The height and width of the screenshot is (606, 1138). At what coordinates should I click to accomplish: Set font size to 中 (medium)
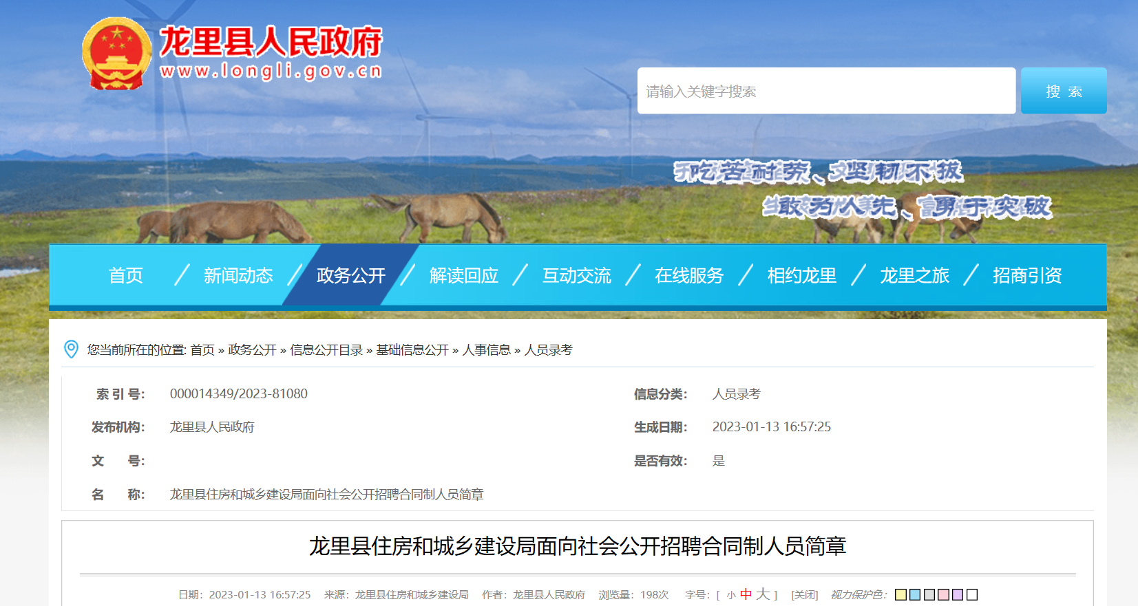tap(746, 594)
